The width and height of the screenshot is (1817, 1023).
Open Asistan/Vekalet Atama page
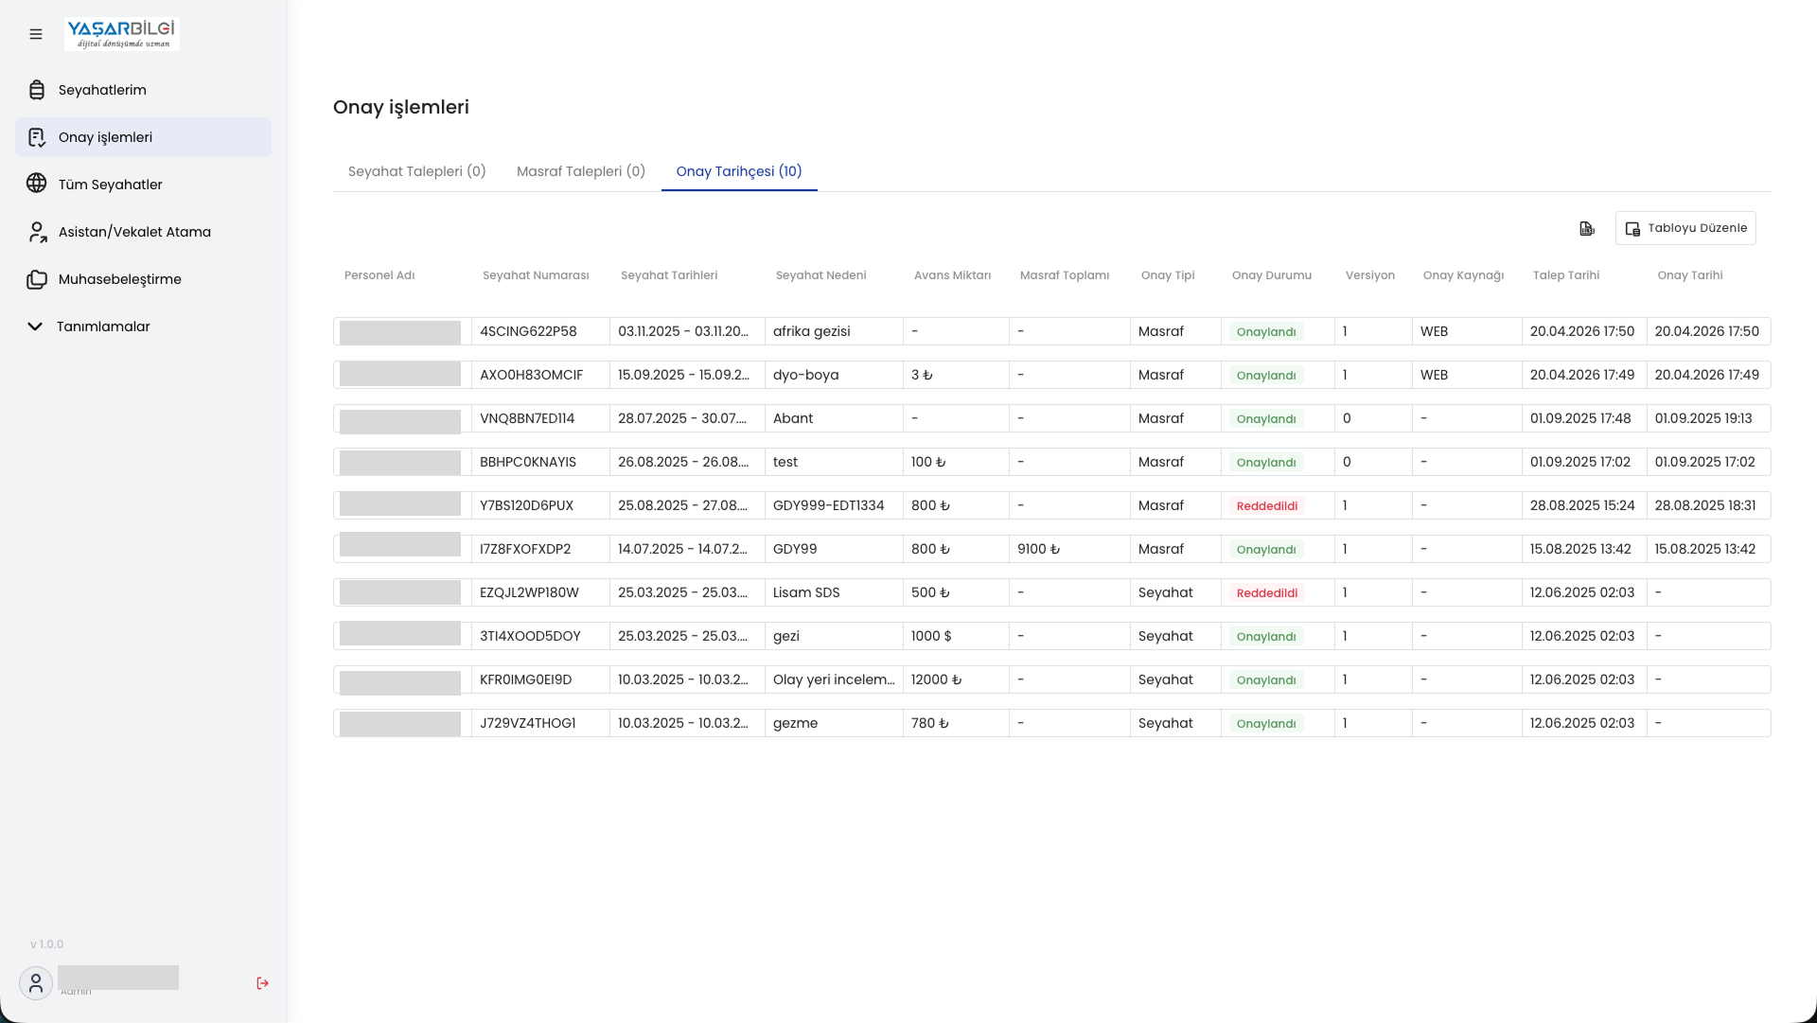(143, 232)
